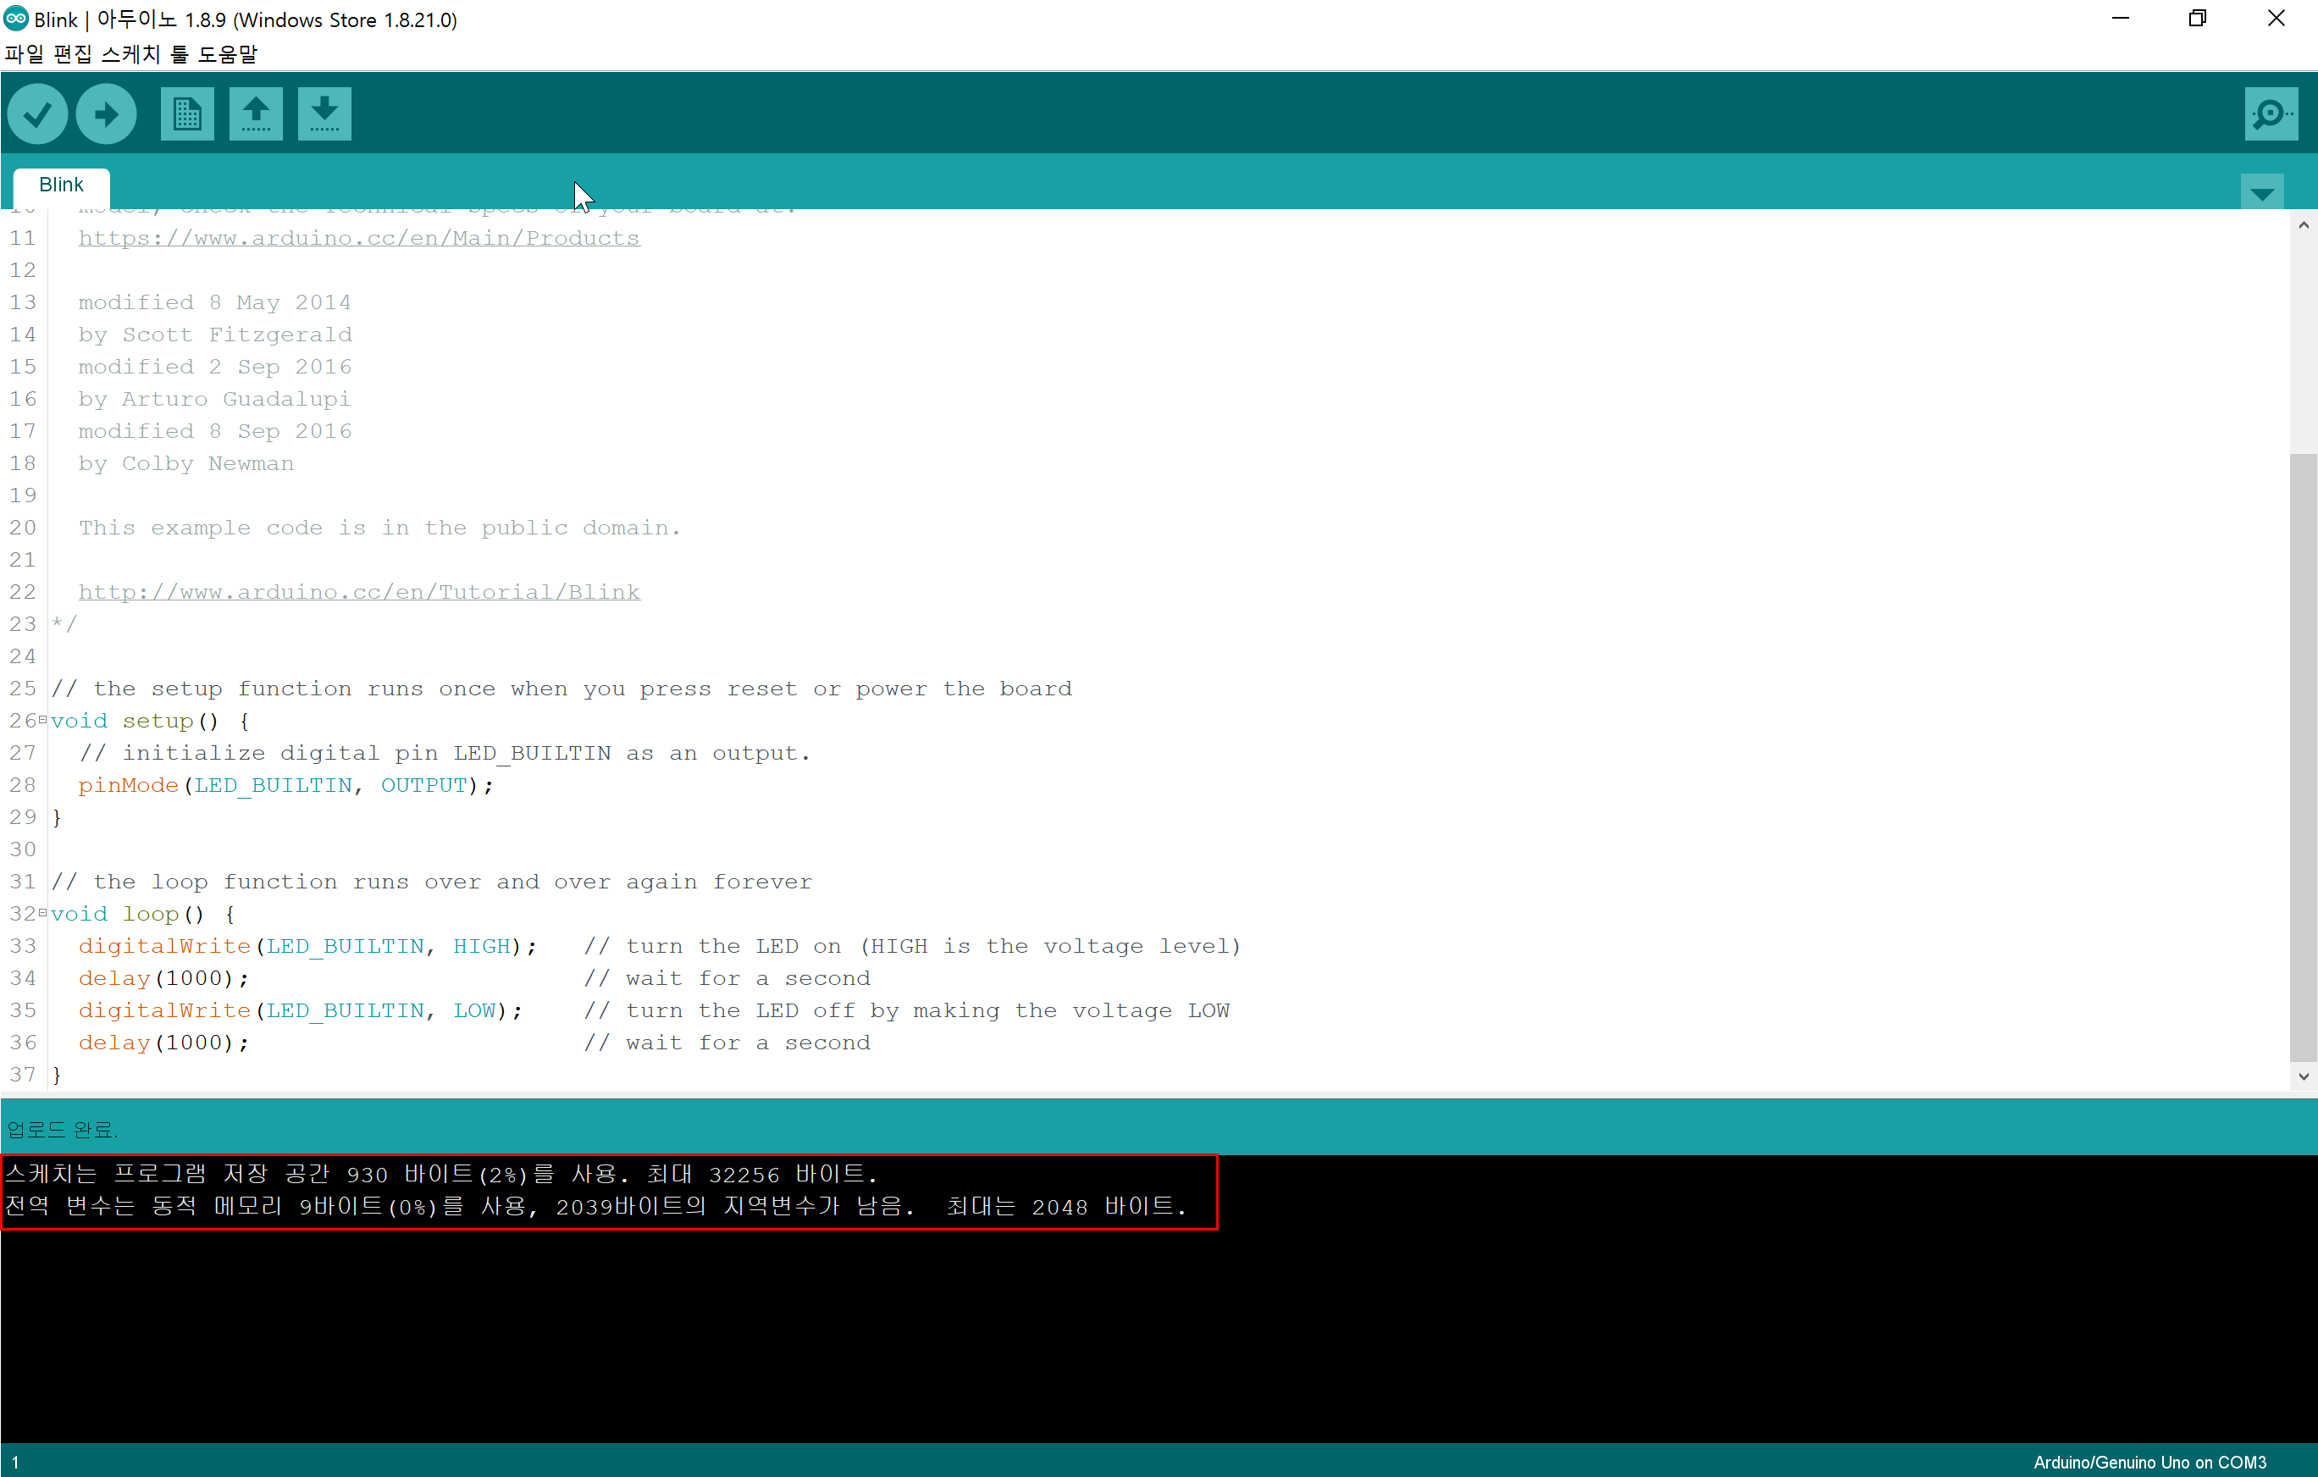The width and height of the screenshot is (2318, 1477).
Task: Select the Blink sketch tab
Action: pos(61,185)
